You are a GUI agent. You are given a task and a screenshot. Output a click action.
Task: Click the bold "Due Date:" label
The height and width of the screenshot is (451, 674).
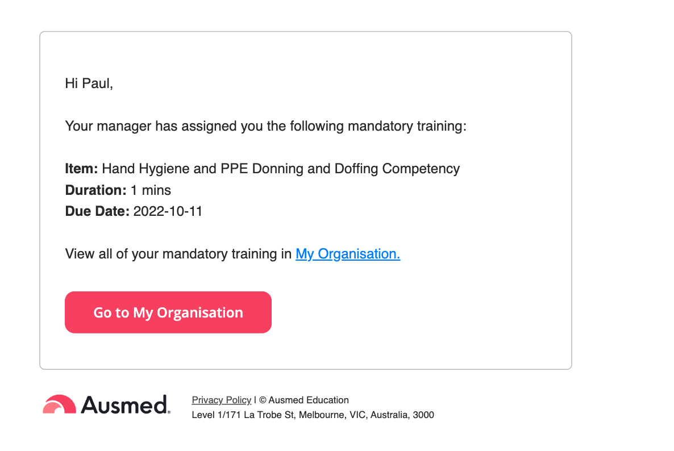coord(98,211)
